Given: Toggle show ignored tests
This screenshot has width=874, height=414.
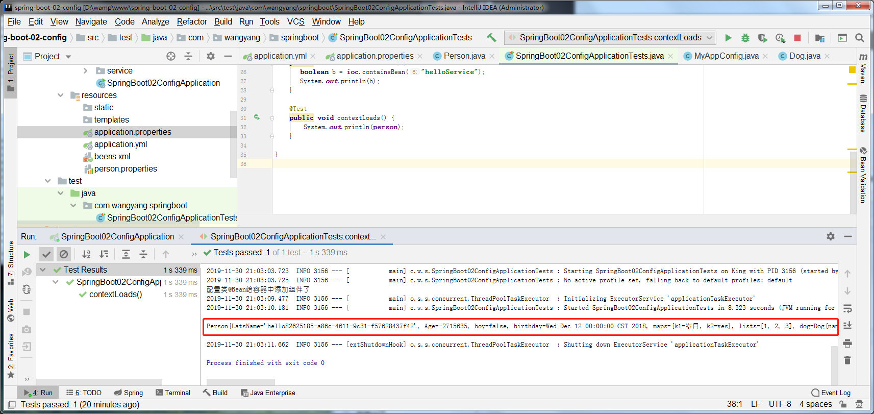Looking at the screenshot, I should coord(64,254).
